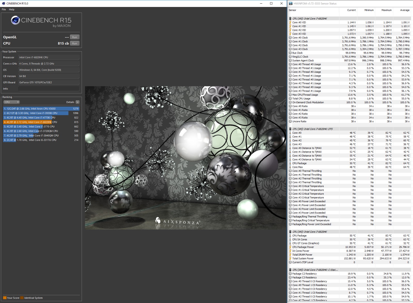This screenshot has width=413, height=303.
Task: Select the Core #0 Ratio sensor row
Action: (349, 106)
